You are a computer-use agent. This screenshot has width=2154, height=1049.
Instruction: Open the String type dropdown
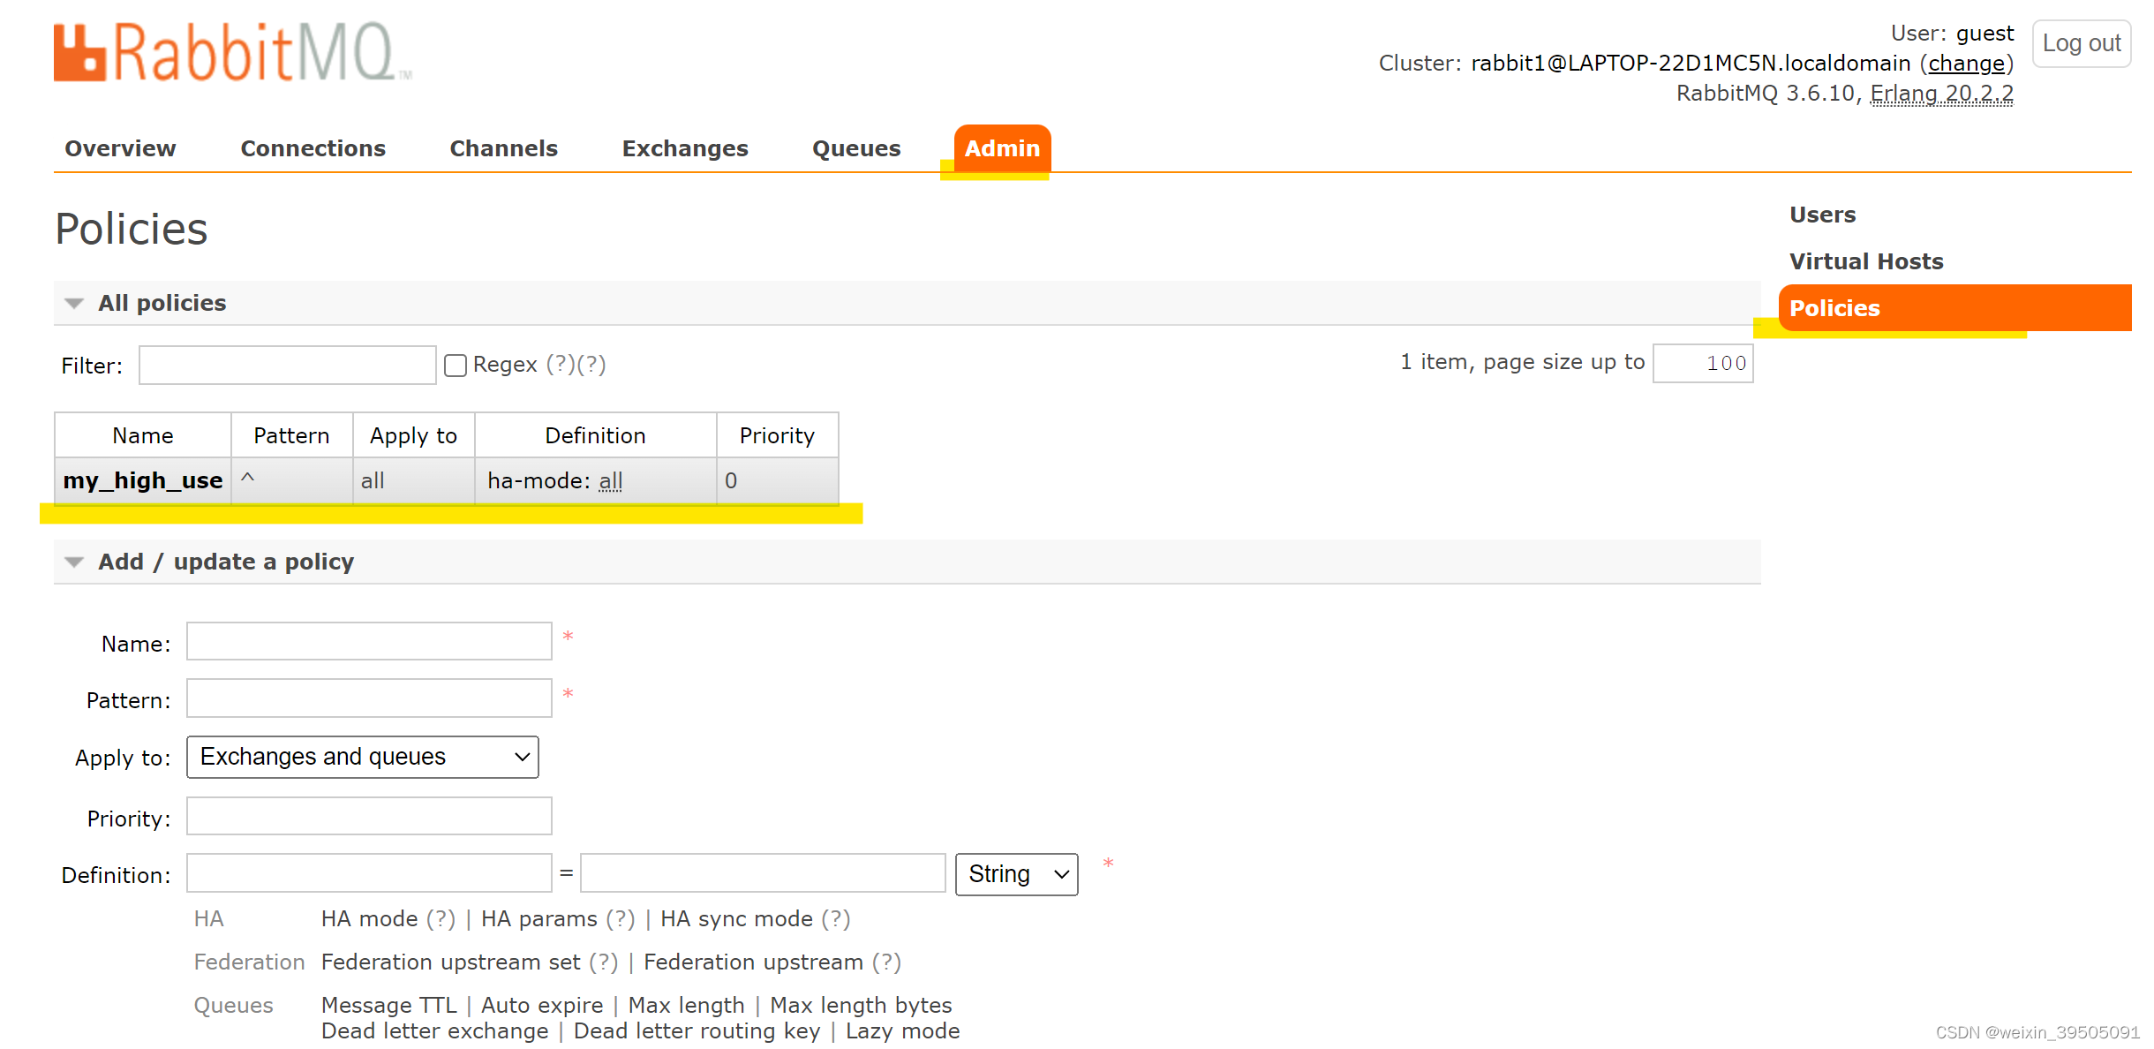[x=1016, y=874]
